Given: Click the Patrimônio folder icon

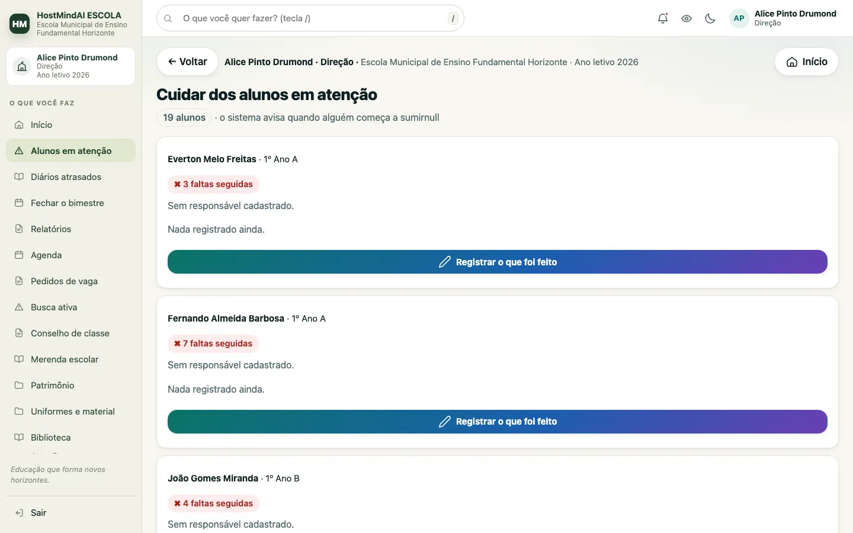Looking at the screenshot, I should (x=19, y=386).
